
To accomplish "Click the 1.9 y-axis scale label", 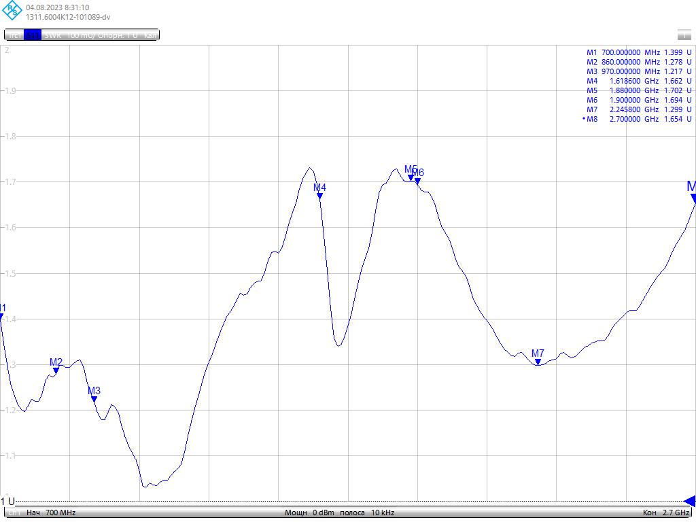I will tap(10, 91).
